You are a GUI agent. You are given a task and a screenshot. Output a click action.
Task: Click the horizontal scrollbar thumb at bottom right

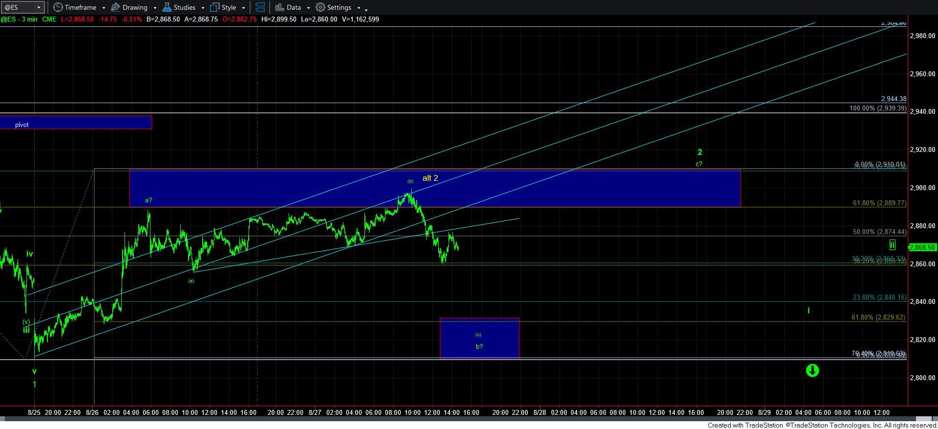923,419
